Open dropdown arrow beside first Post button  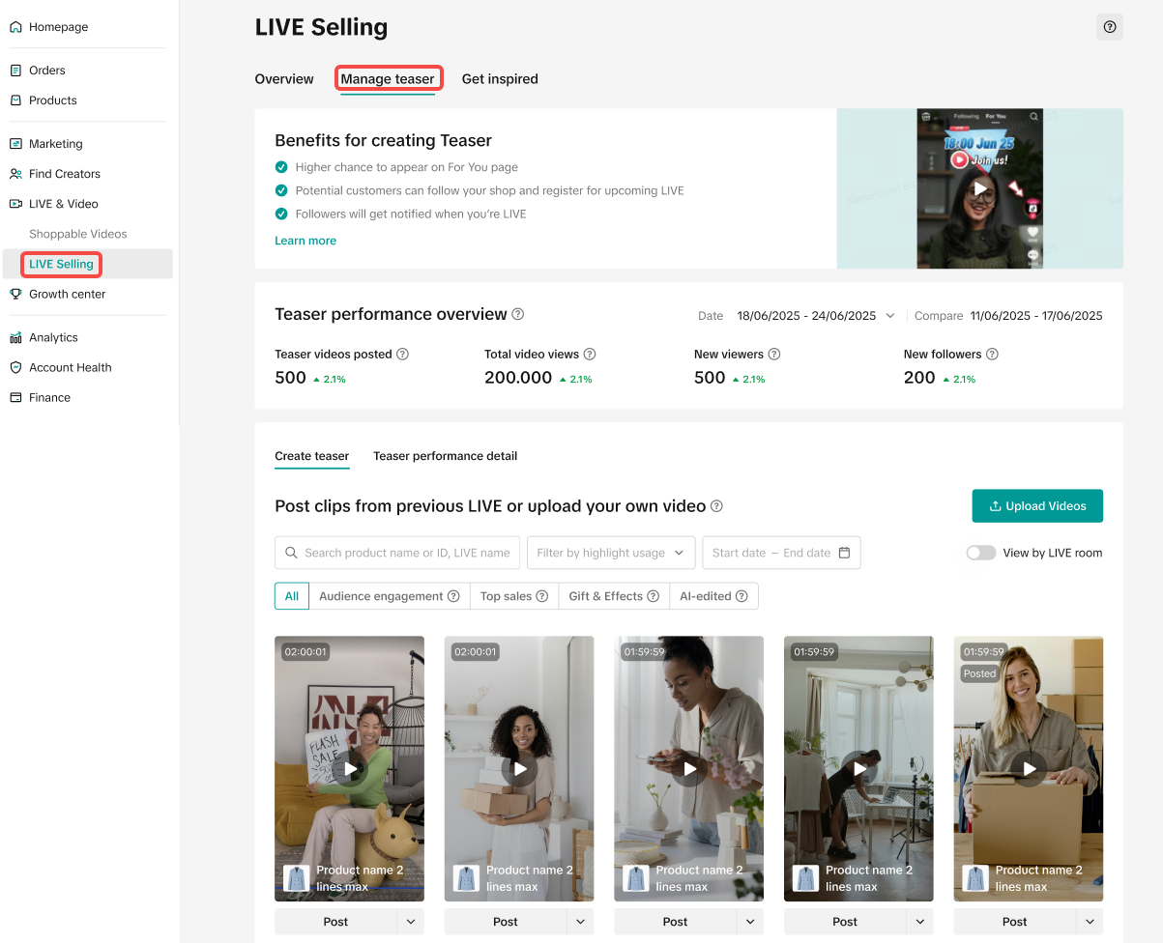point(411,922)
